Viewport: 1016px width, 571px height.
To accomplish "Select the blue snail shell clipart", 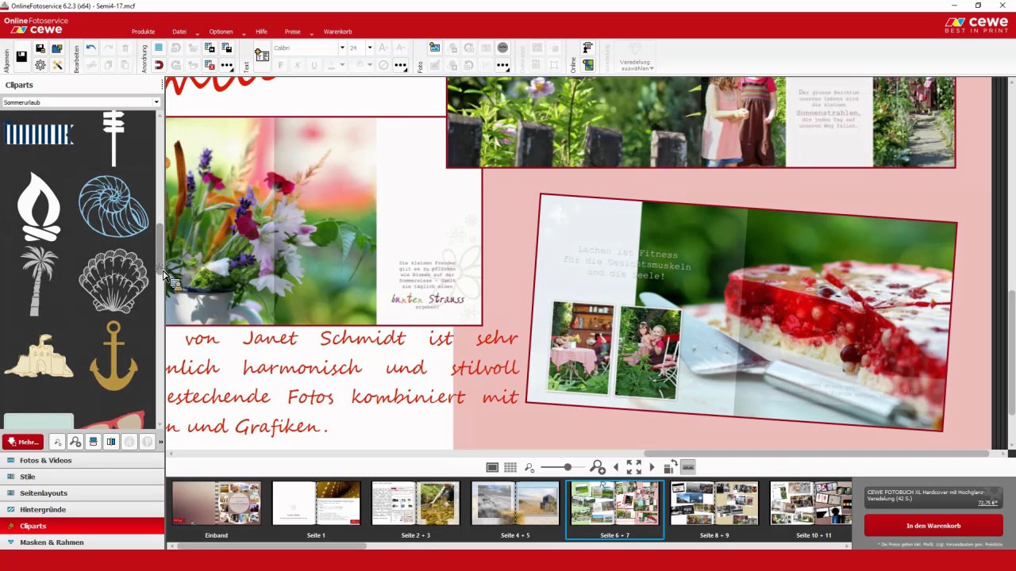I will (x=114, y=206).
